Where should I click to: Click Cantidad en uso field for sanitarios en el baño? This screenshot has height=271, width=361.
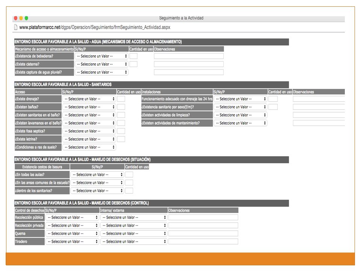coord(121,115)
